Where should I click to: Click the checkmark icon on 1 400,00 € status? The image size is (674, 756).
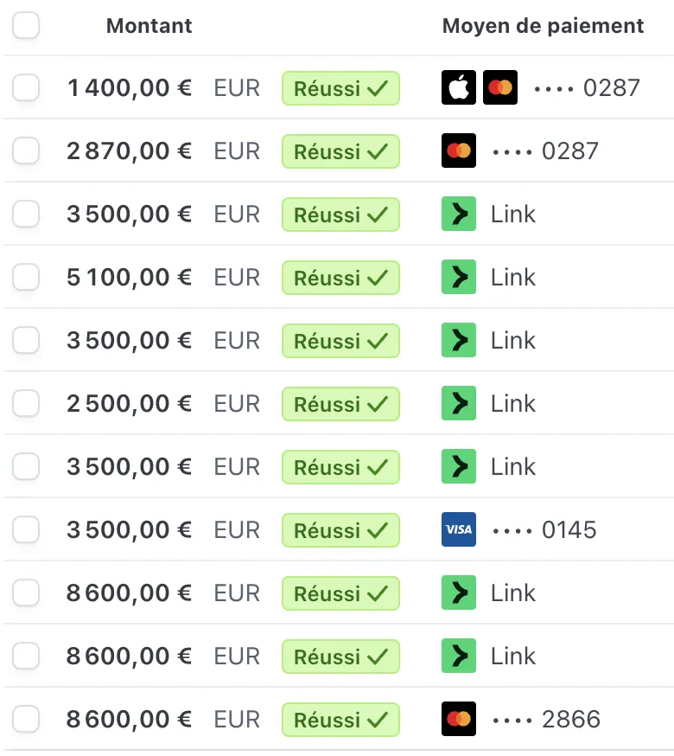(378, 88)
